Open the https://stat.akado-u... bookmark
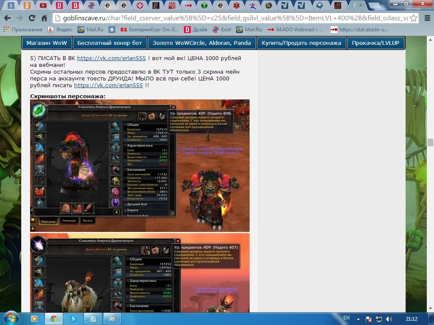Screen dimensions: 434x325 [359, 29]
